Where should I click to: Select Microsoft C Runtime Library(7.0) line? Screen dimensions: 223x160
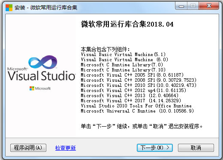122,65
